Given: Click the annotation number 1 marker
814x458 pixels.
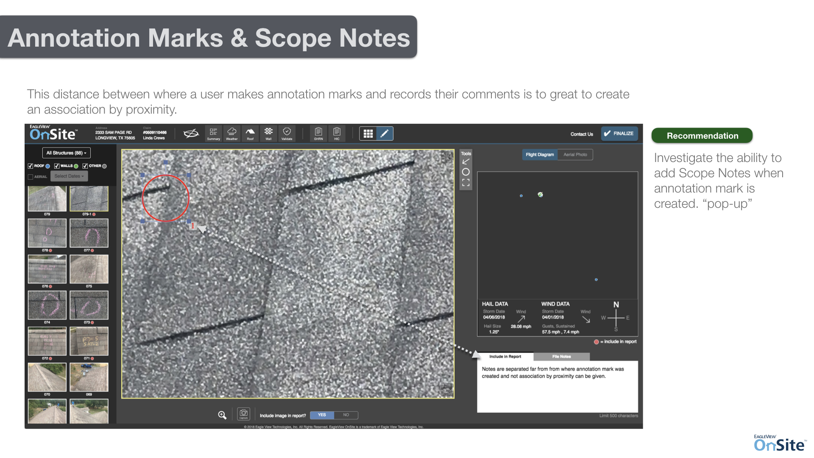Looking at the screenshot, I should tap(192, 226).
